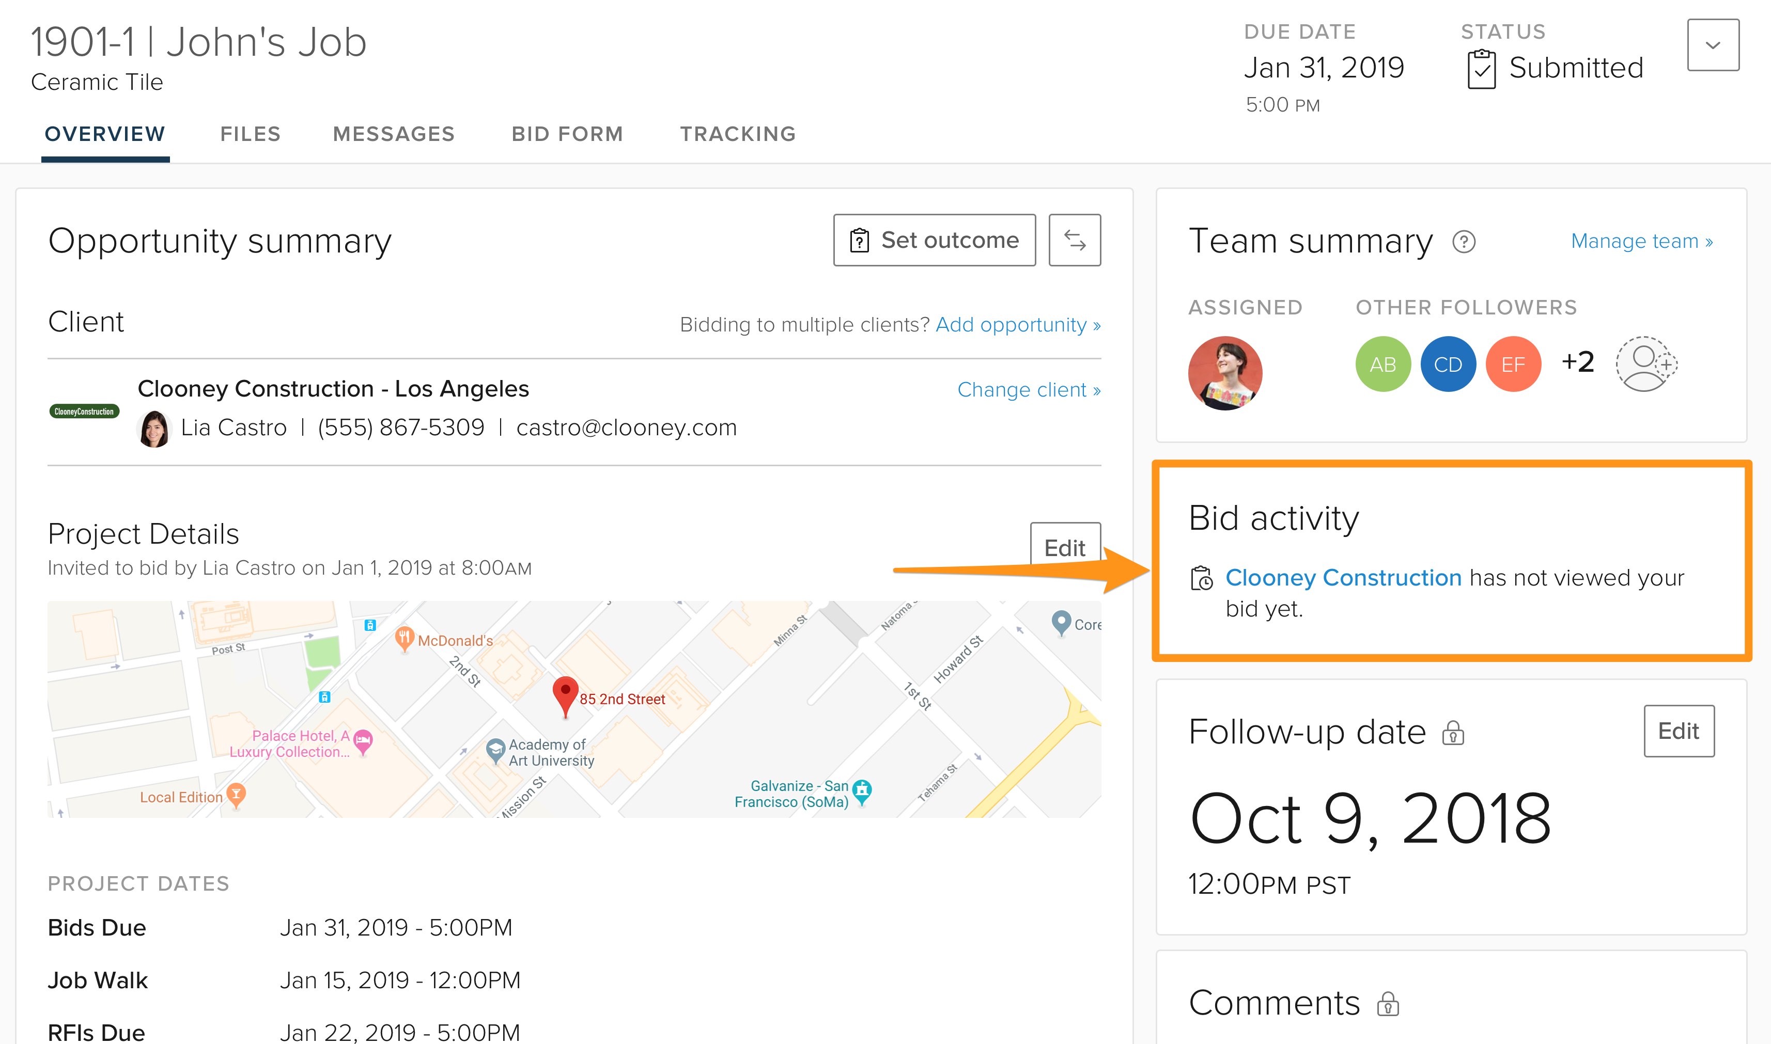
Task: Click the add follower person icon
Action: point(1645,363)
